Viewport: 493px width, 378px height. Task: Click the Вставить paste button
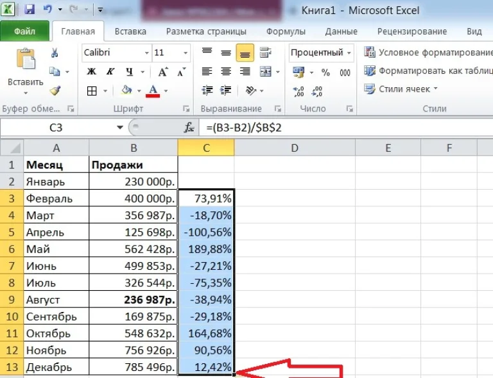point(26,72)
